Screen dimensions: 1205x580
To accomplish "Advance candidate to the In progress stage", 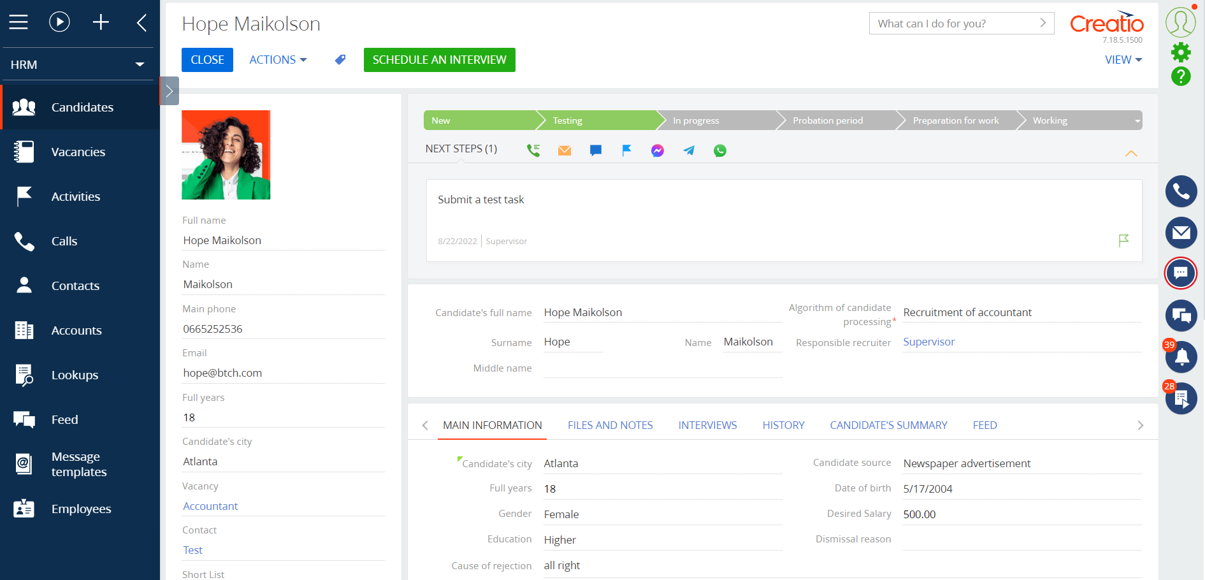I will pyautogui.click(x=696, y=120).
